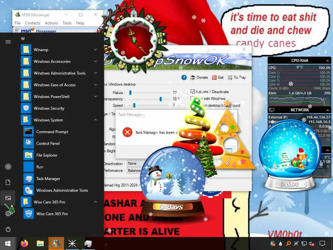Collapse the NETWORK gadget panel arrow
This screenshot has width=333, height=250.
(328, 110)
